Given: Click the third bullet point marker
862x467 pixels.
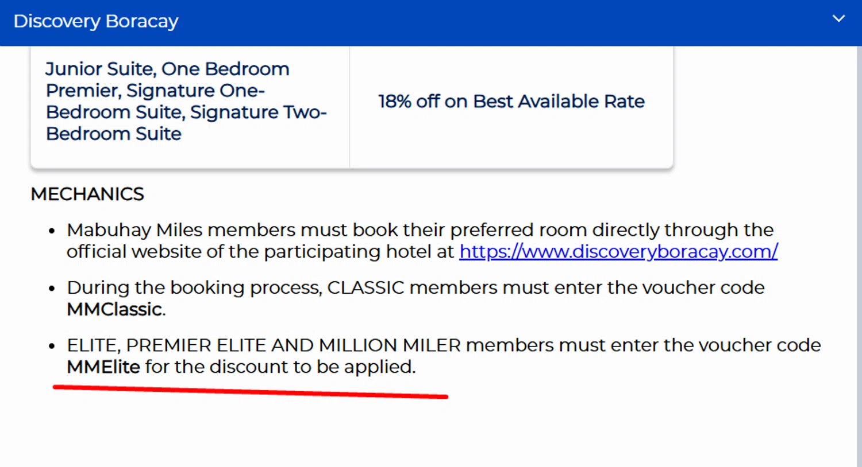Looking at the screenshot, I should coord(52,347).
